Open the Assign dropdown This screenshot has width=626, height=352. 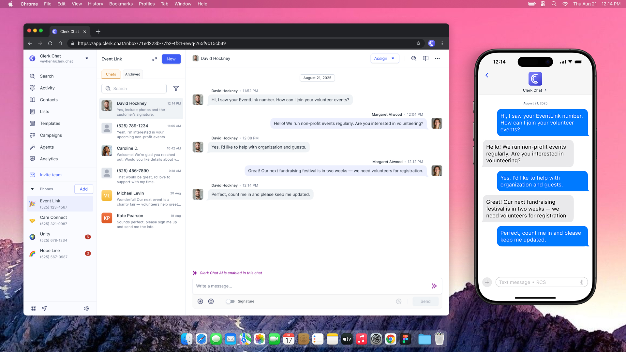(385, 58)
